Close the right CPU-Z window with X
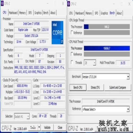The width and height of the screenshot is (133, 133). click(x=129, y=4)
